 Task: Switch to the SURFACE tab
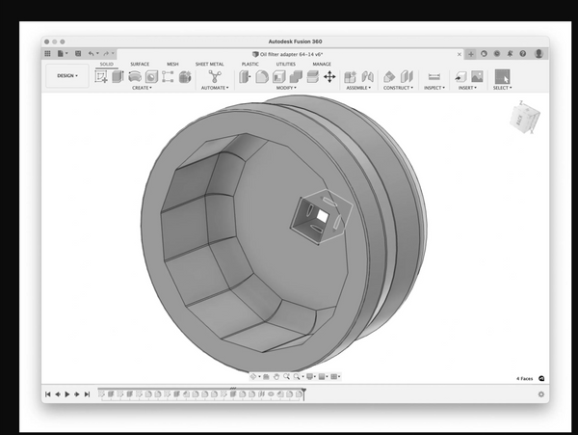(140, 64)
